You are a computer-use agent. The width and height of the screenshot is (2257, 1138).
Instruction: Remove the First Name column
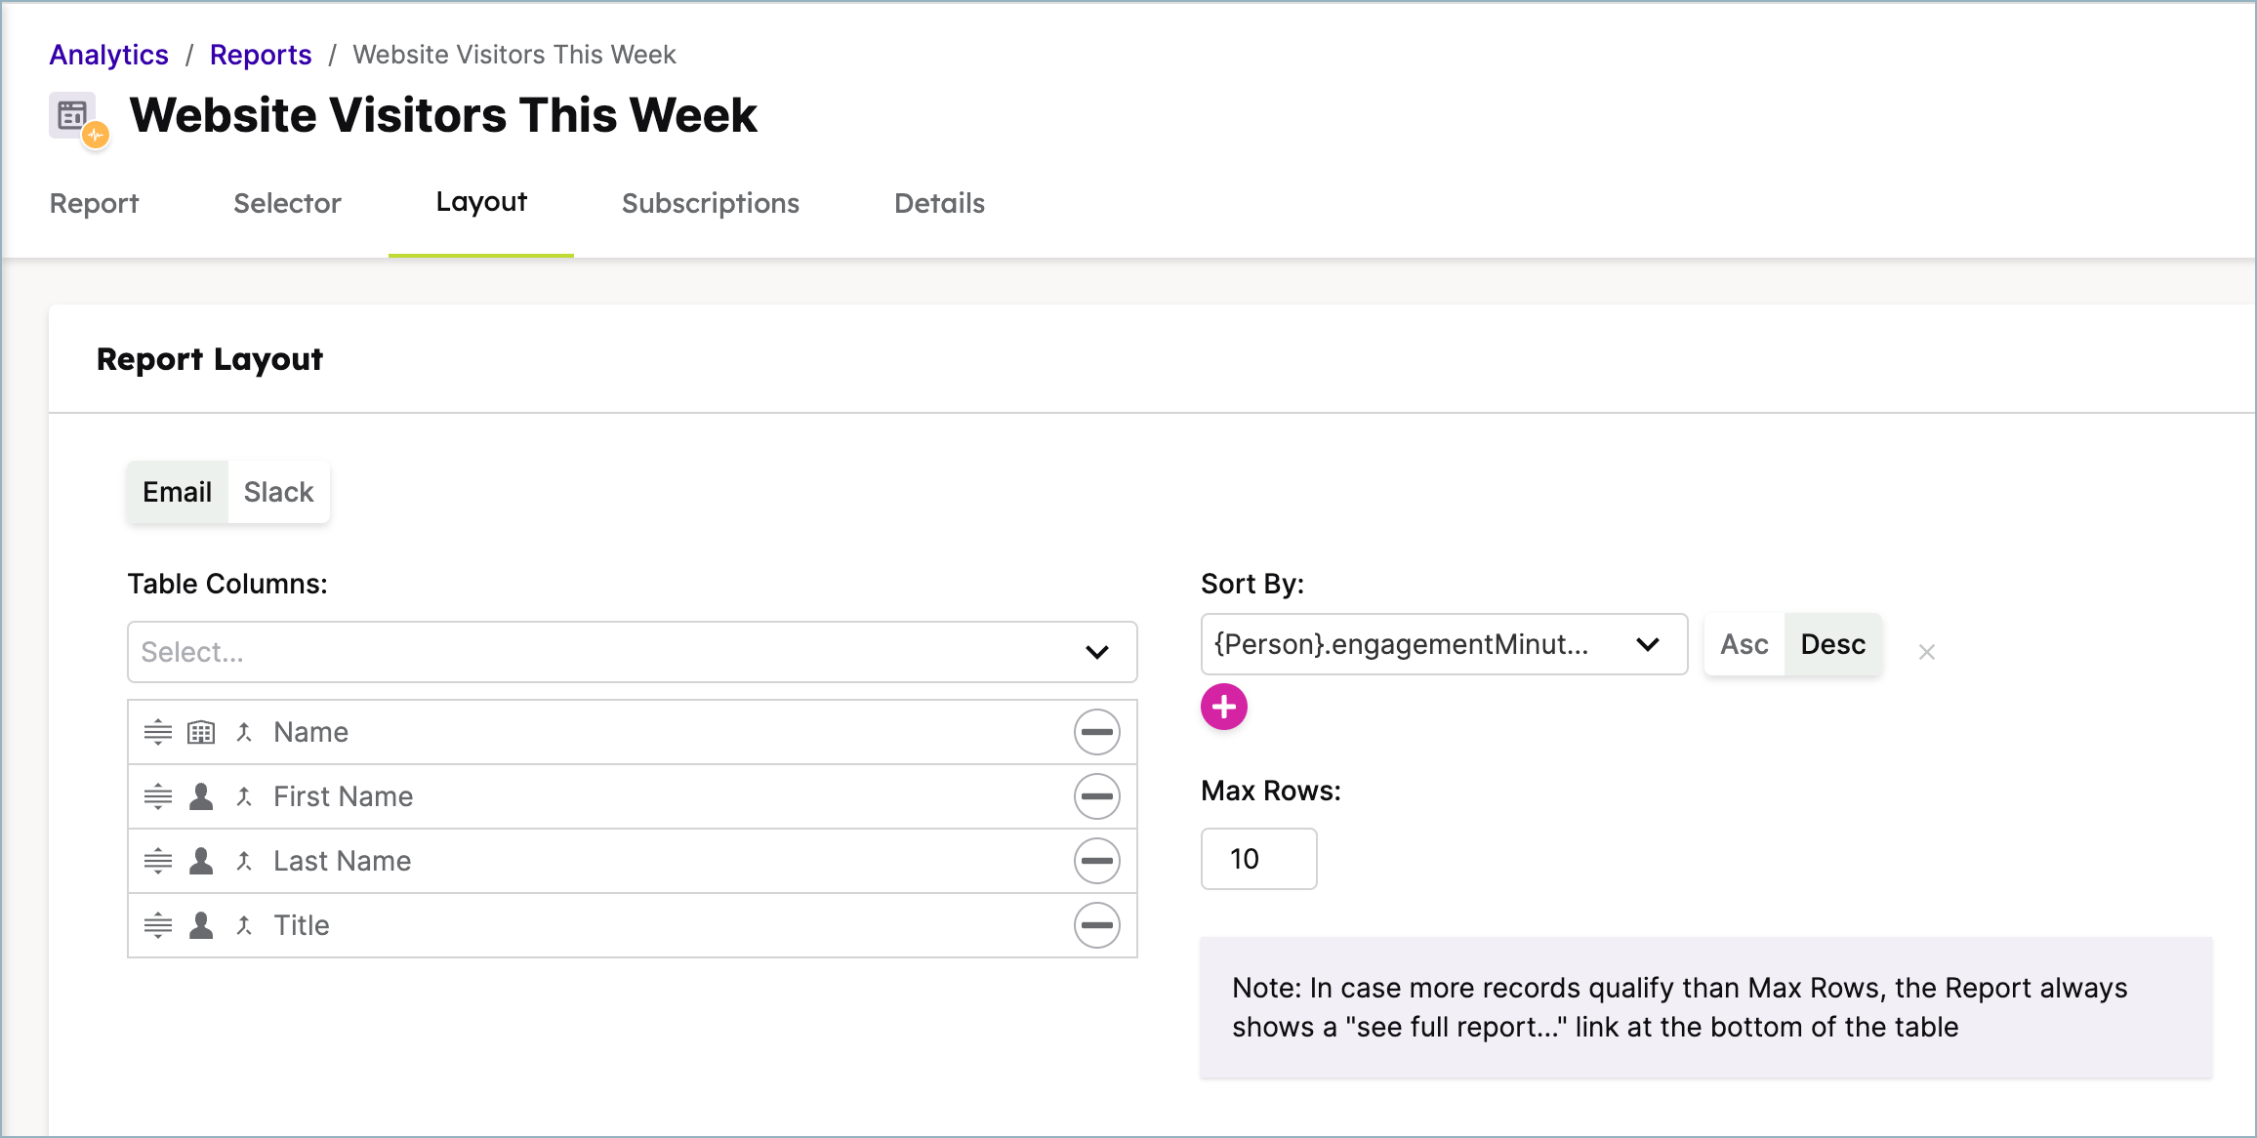coord(1097,796)
